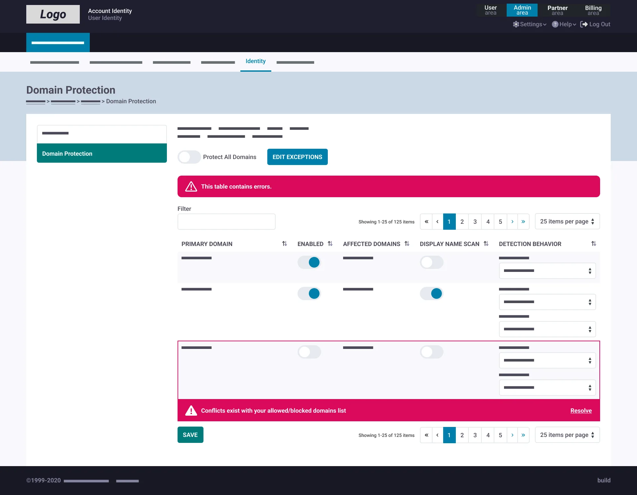This screenshot has height=495, width=637.
Task: Click the Filter input field
Action: [226, 221]
